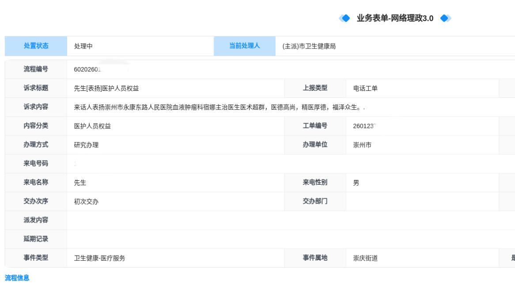Click the 初次交办 assignment order value

[86, 202]
